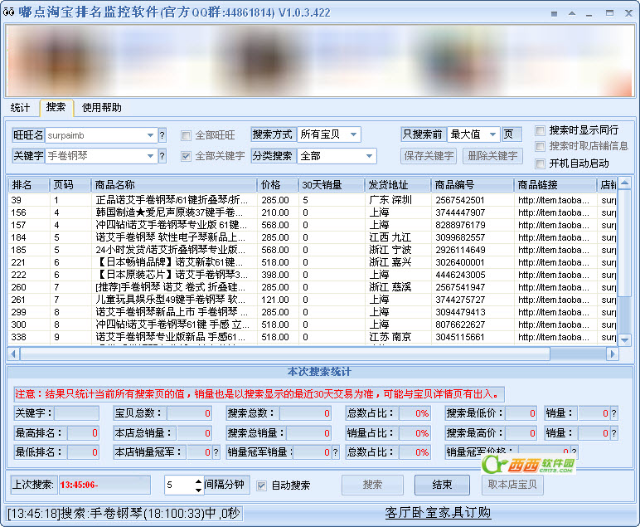
Task: Click help icon beside 销量冠军销量
Action: coord(335,452)
